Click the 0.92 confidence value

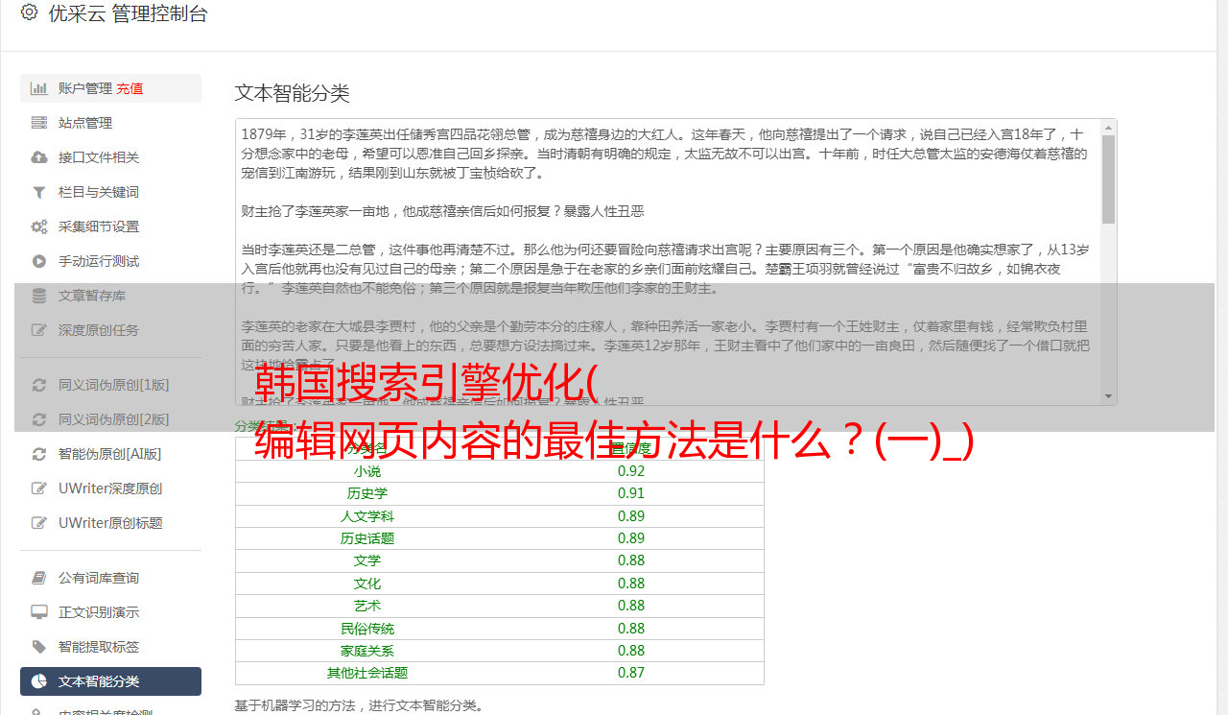631,471
